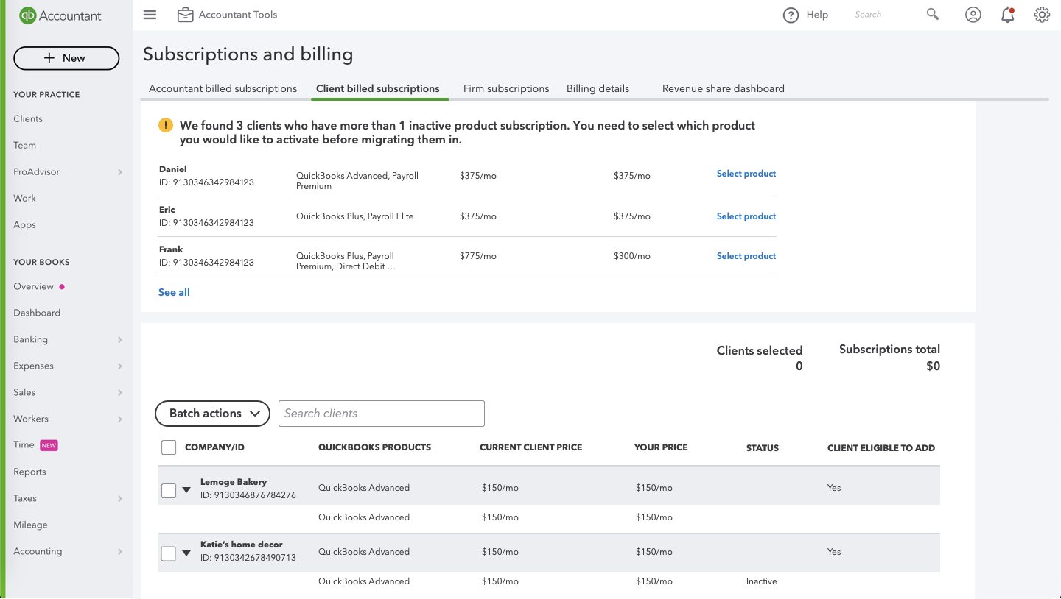1061x599 pixels.
Task: Open the Batch actions dropdown
Action: (x=212, y=414)
